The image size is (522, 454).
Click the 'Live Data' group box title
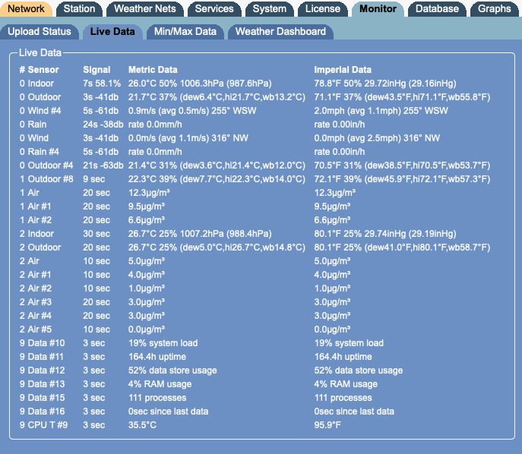[40, 52]
